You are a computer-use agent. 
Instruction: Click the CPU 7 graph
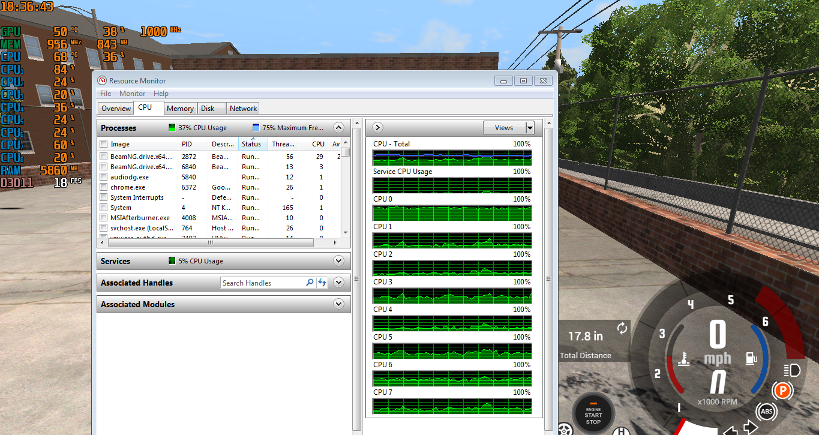[452, 406]
